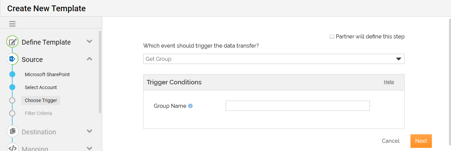The width and height of the screenshot is (451, 151).
Task: Toggle the hamburger menu icon
Action: (13, 24)
